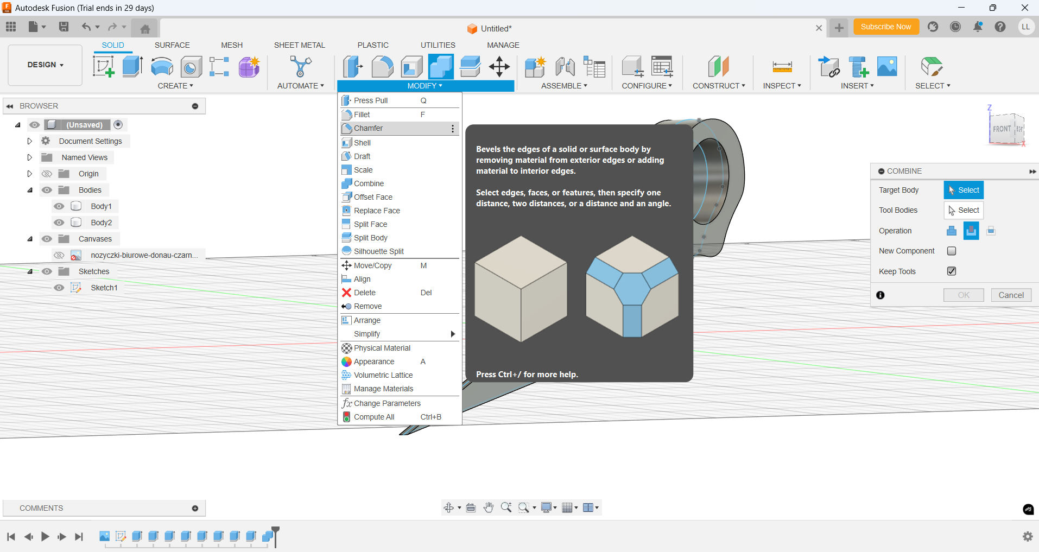Open the job status clock icon
The height and width of the screenshot is (552, 1039).
coord(955,27)
